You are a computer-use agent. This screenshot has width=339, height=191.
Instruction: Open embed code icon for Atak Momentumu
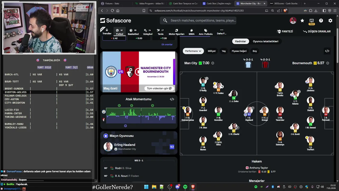click(x=172, y=99)
